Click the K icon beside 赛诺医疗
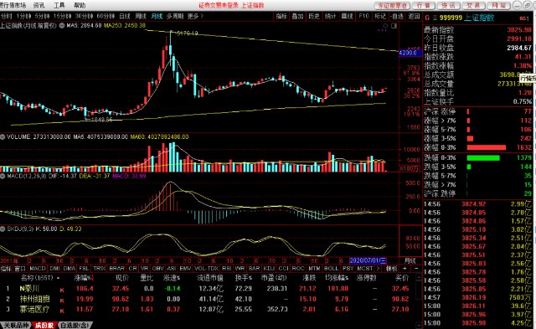 coord(62,311)
